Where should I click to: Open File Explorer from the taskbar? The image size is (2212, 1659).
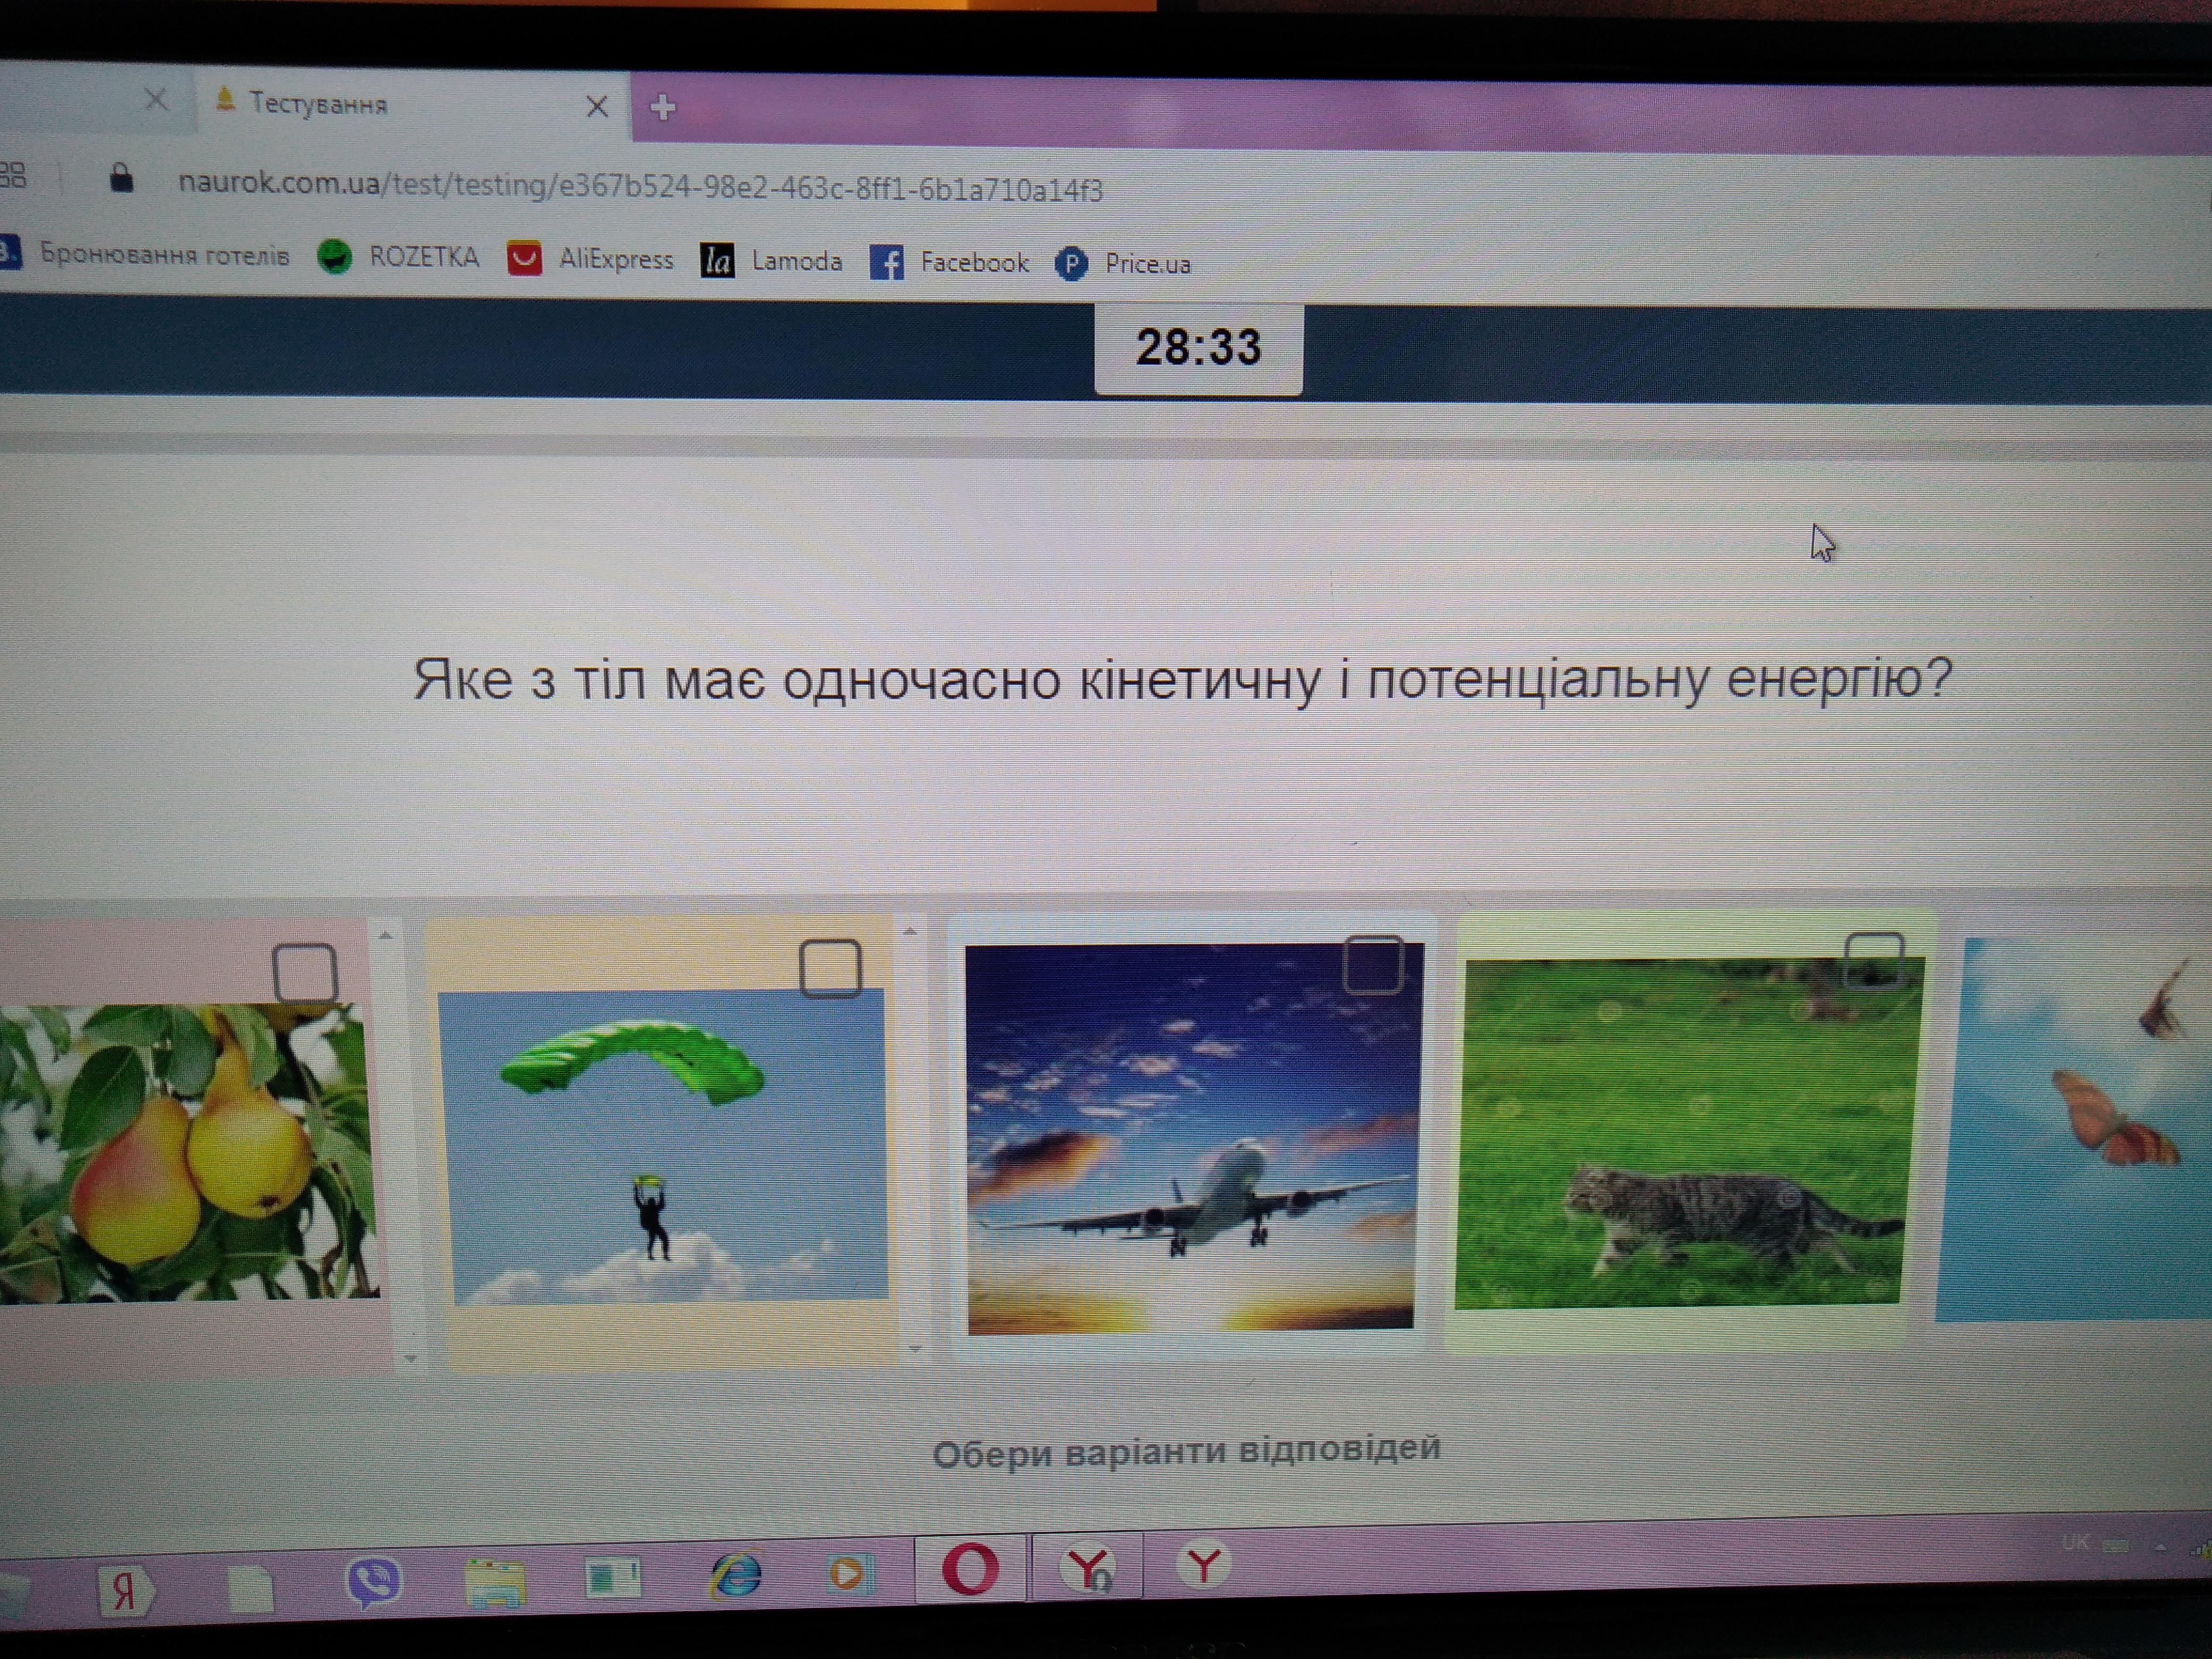click(x=495, y=1582)
